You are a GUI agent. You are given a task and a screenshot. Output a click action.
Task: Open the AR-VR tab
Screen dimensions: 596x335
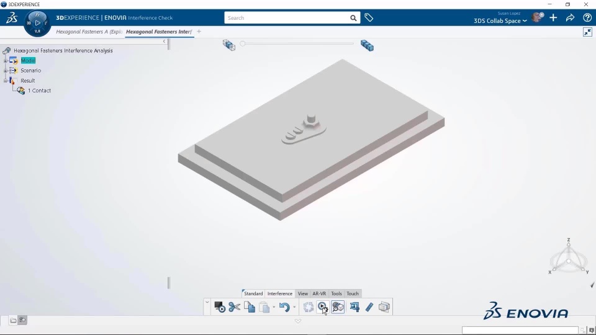coord(319,293)
